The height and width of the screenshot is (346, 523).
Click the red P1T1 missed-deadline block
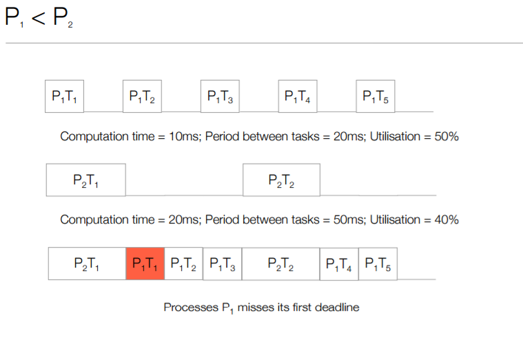[x=145, y=263]
